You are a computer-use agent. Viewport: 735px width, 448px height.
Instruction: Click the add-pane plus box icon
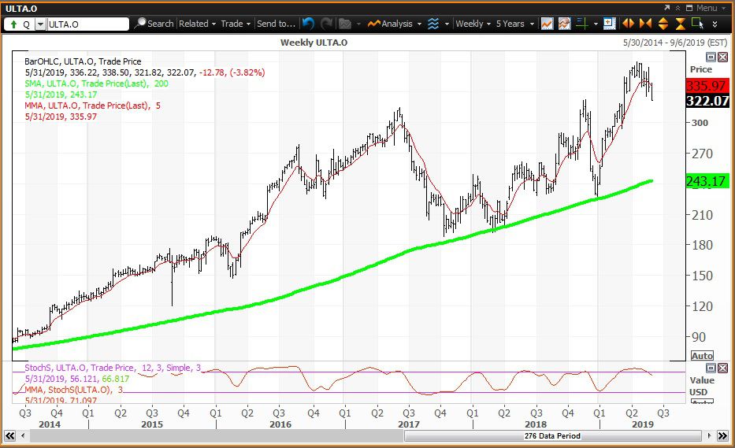(609, 24)
